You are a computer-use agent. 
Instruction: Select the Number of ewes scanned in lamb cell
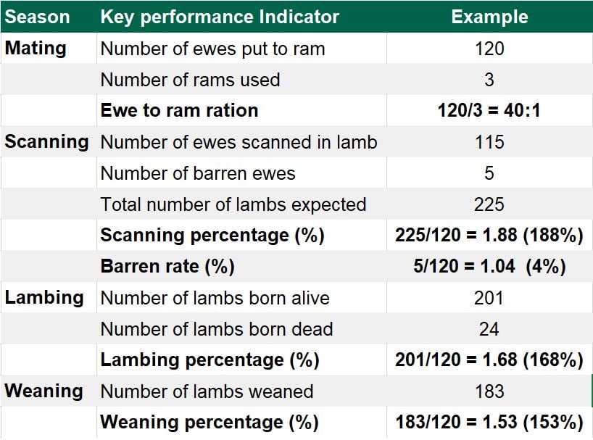click(x=239, y=142)
